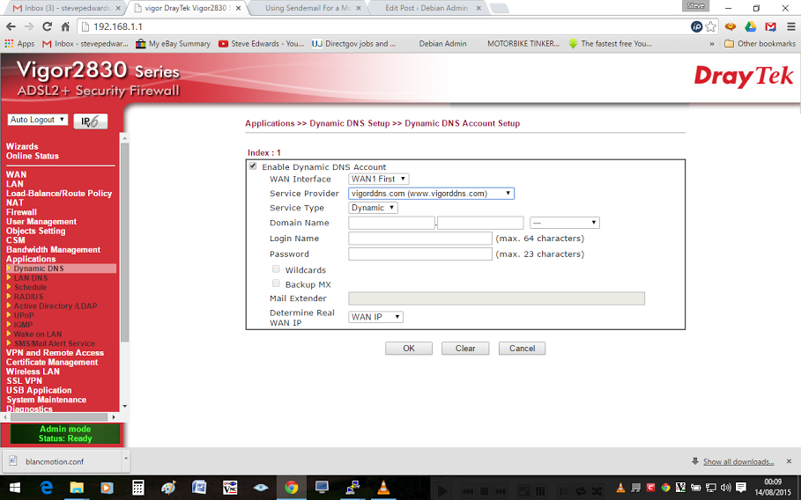Toggle the Wildcards checkbox
Image resolution: width=801 pixels, height=500 pixels.
pos(276,269)
